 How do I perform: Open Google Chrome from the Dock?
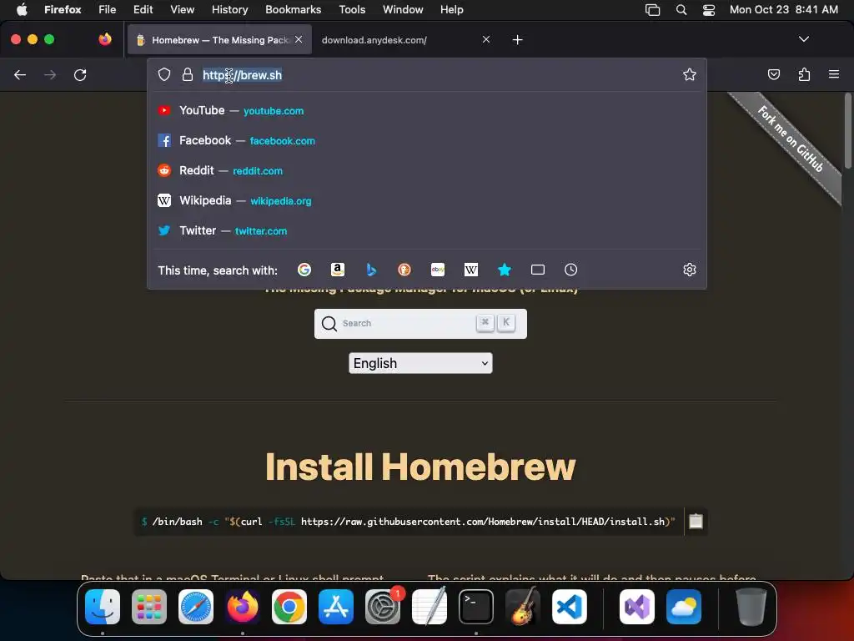pos(289,607)
